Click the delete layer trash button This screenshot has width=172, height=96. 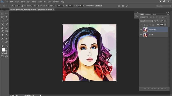click(x=165, y=89)
